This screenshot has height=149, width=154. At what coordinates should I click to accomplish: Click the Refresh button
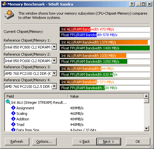click(17, 142)
